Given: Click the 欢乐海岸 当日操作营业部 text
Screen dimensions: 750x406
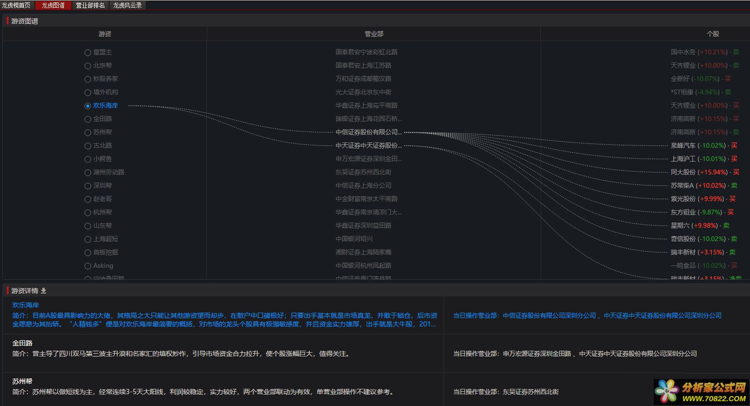Looking at the screenshot, I should coord(588,315).
